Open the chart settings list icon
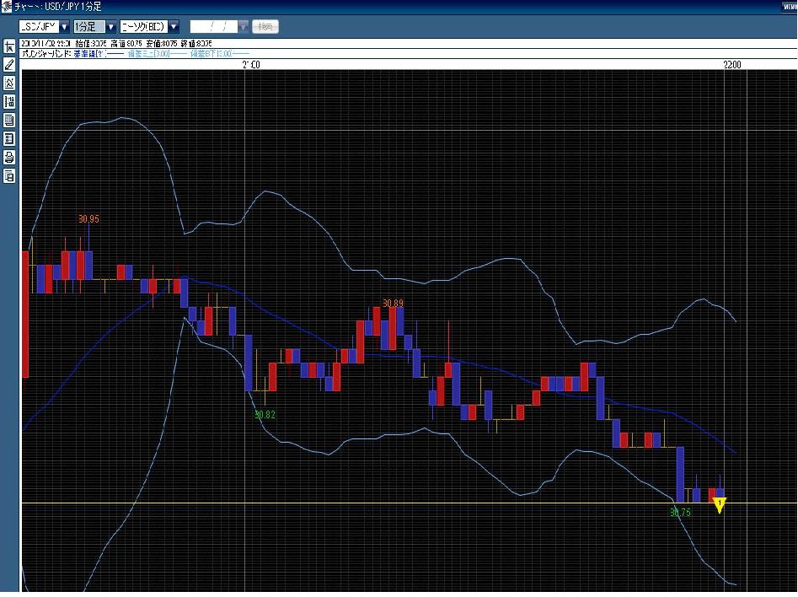Image resolution: width=798 pixels, height=597 pixels. click(9, 138)
